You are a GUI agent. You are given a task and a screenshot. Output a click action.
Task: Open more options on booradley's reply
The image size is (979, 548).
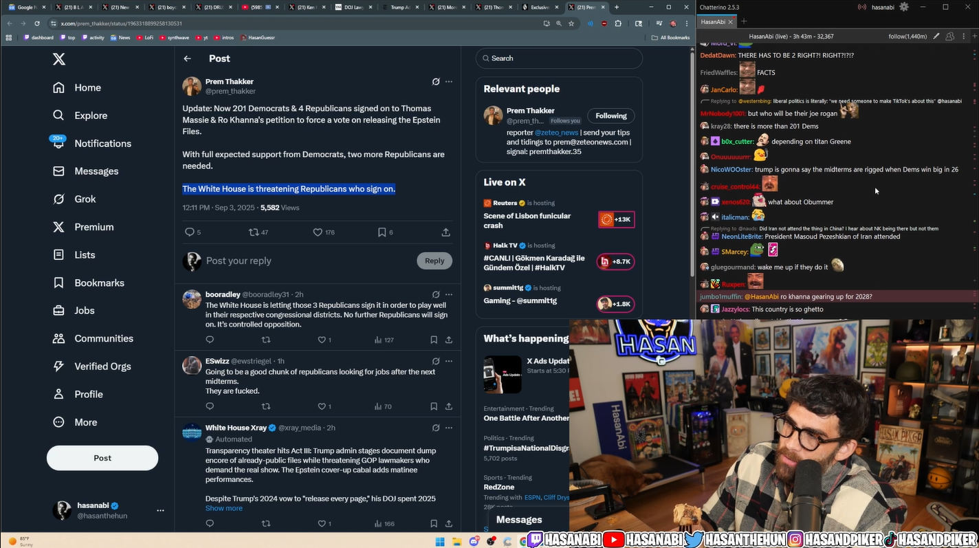coord(449,294)
